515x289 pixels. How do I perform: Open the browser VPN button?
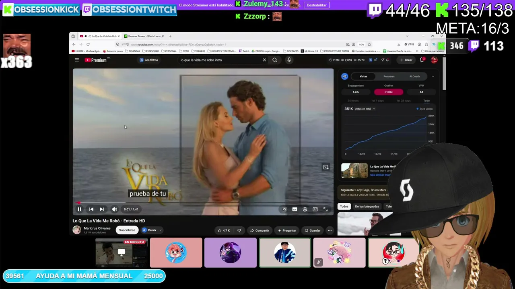(x=409, y=45)
